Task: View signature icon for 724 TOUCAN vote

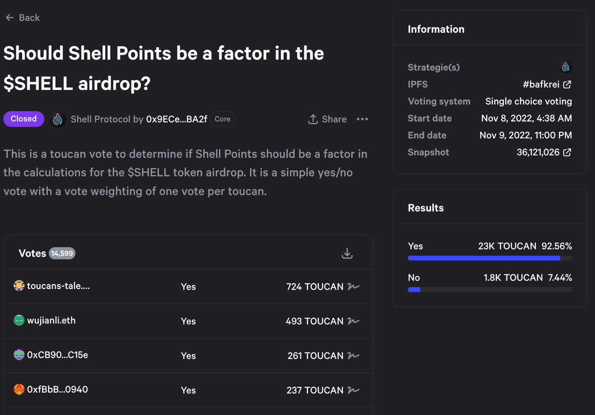Action: pyautogui.click(x=354, y=287)
